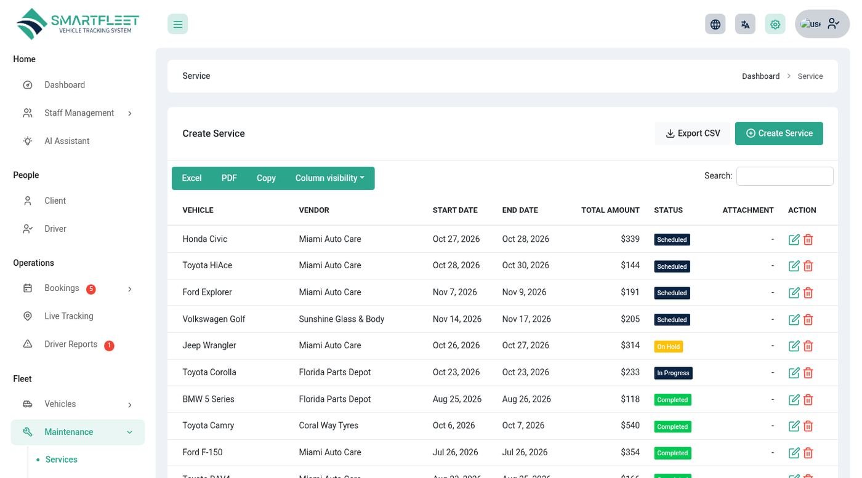Click the Dashboard breadcrumb link
Viewport: 862px width, 478px height.
pyautogui.click(x=761, y=76)
